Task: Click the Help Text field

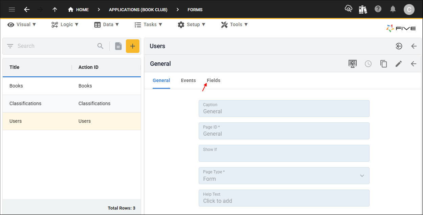Action: coord(284,198)
